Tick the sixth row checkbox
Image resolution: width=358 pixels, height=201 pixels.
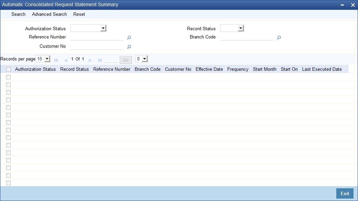(x=9, y=115)
